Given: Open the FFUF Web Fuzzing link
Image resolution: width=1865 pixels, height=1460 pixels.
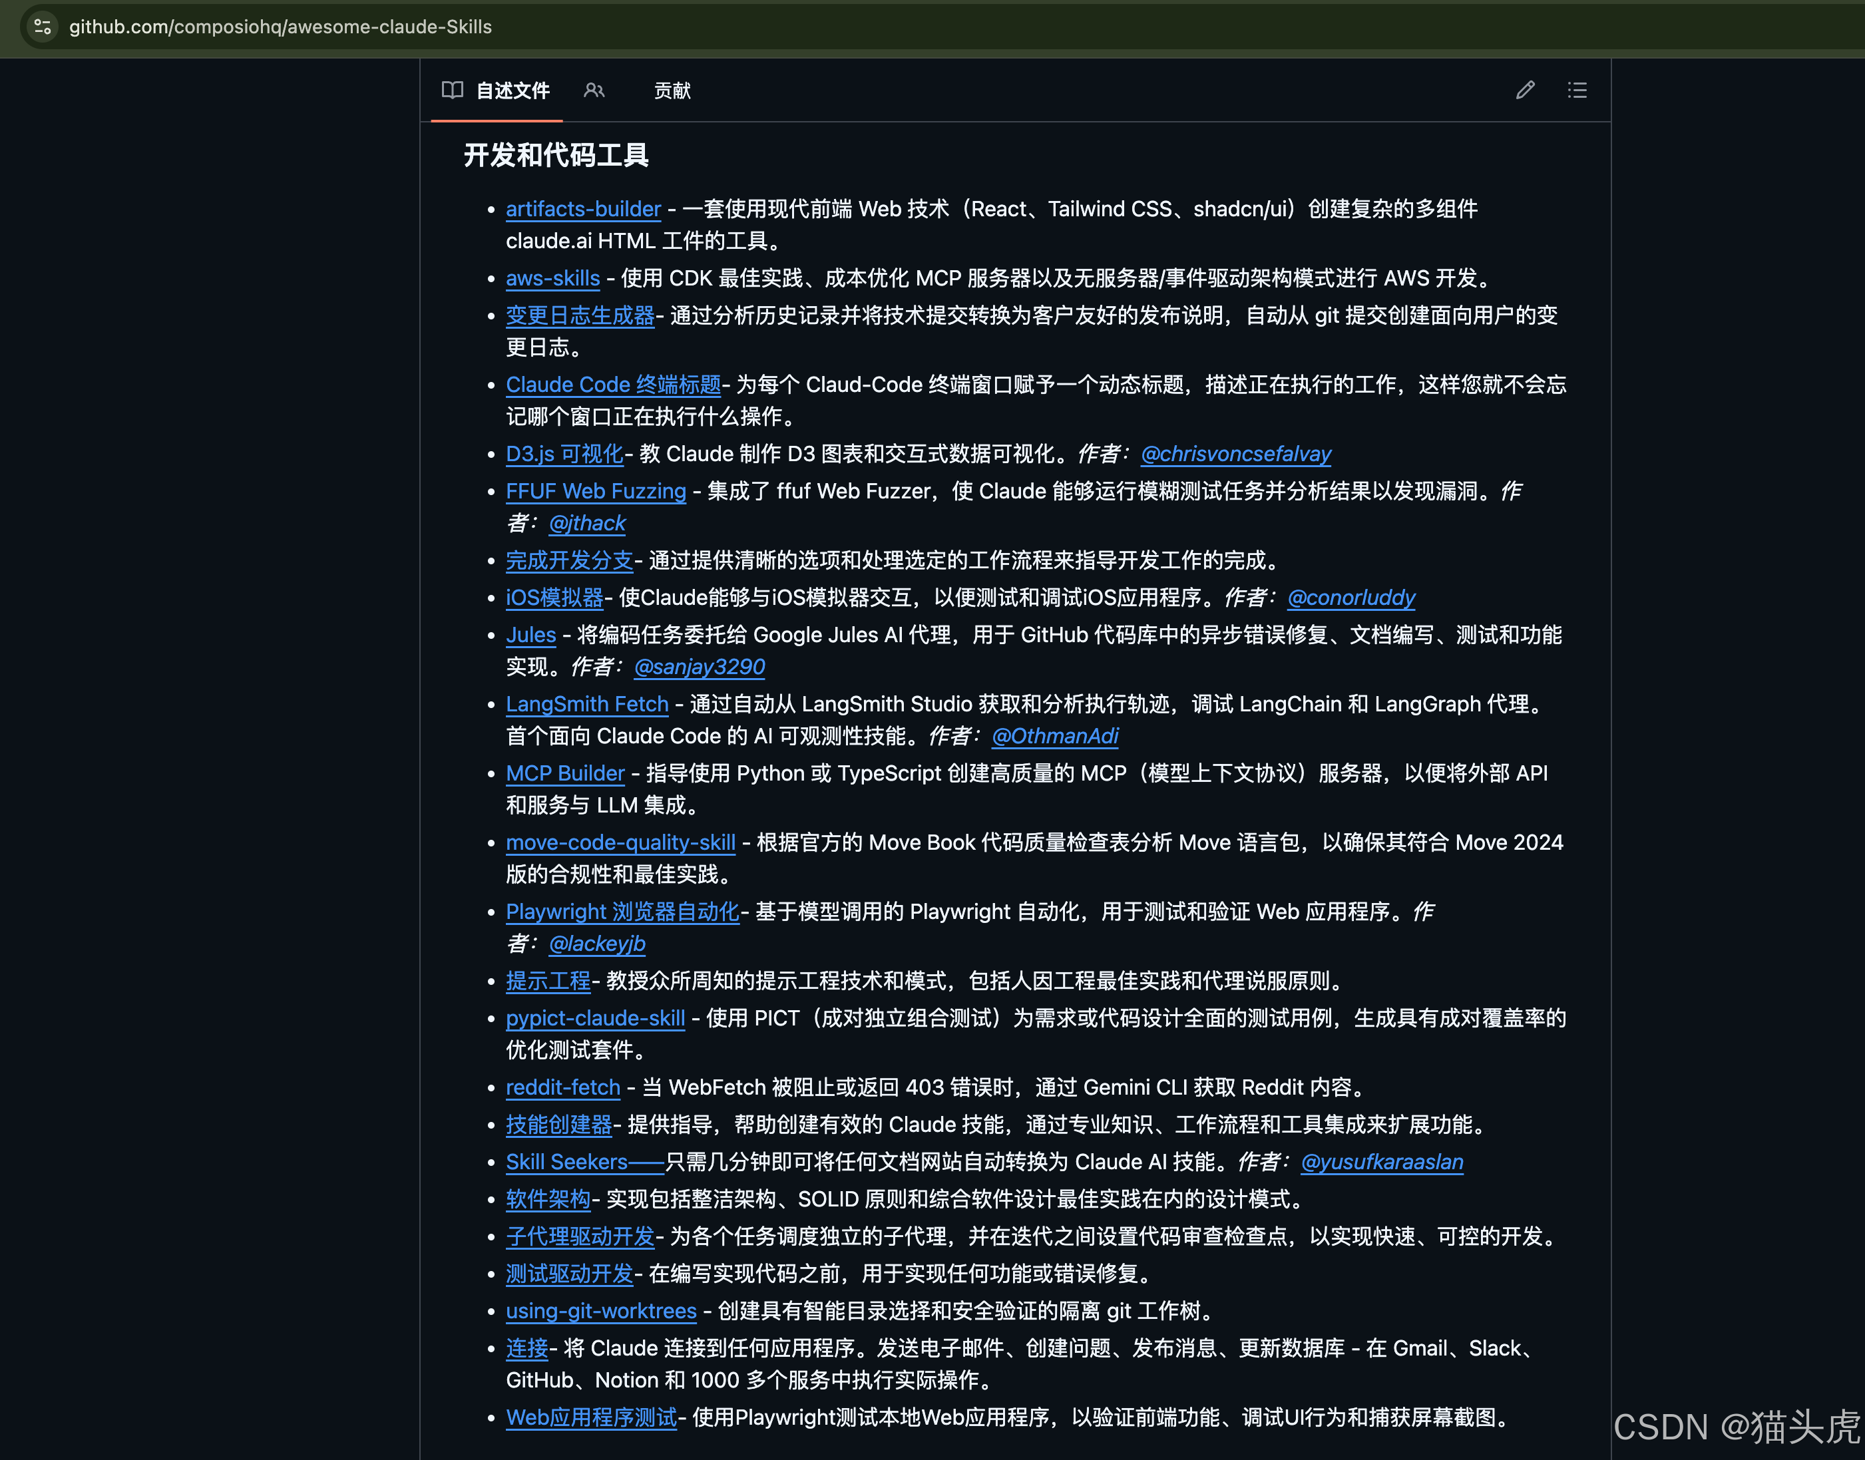Looking at the screenshot, I should coord(595,490).
